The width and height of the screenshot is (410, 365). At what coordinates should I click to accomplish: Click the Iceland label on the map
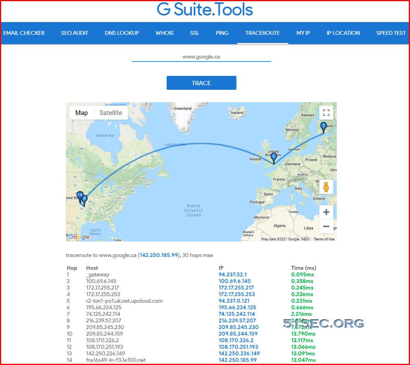pyautogui.click(x=237, y=113)
